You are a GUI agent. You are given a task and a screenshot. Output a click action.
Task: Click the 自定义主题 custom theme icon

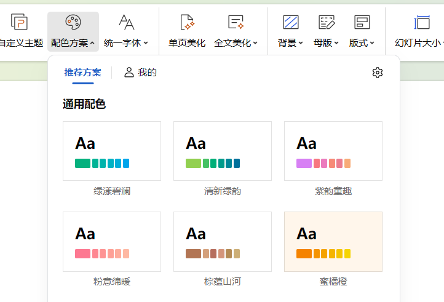tap(20, 23)
